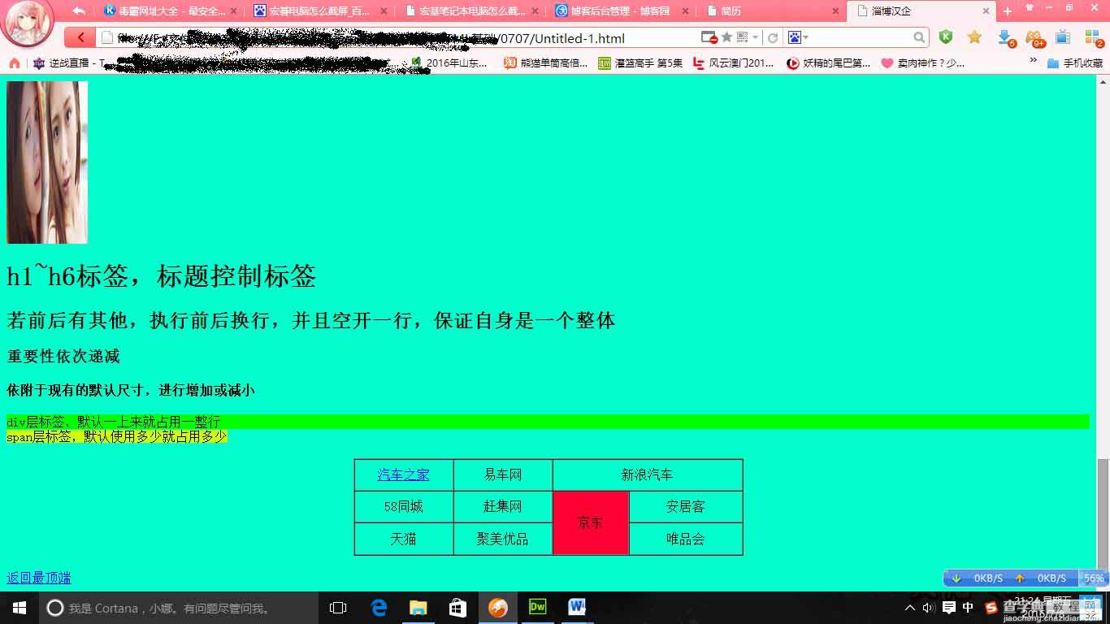
Task: Click the blocked popup icon in address bar
Action: click(709, 37)
